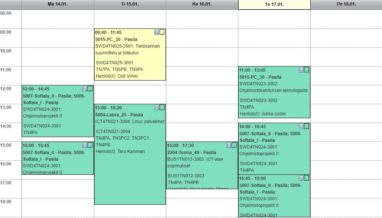Collapse Thursday 11:00 - 13:45 Ohjelmistokehityksen event
Image resolution: width=382 pixels, height=218 pixels.
pyautogui.click(x=307, y=70)
